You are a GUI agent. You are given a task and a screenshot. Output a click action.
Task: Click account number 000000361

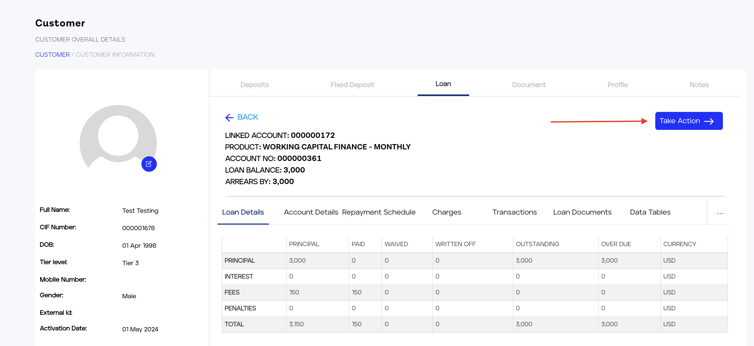point(299,158)
